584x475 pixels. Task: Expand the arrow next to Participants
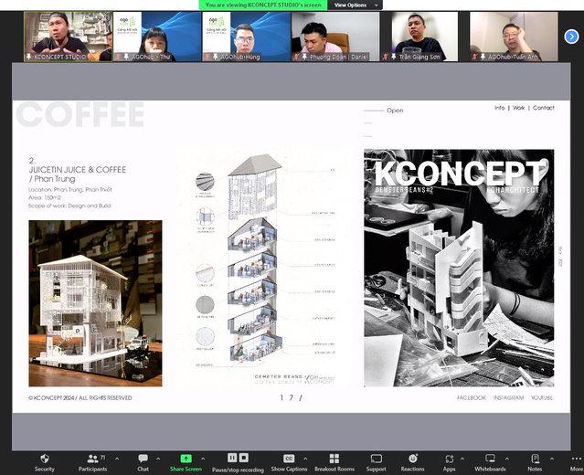(117, 458)
